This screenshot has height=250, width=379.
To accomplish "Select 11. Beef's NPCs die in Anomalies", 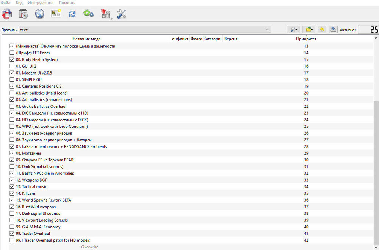I will click(x=45, y=173).
